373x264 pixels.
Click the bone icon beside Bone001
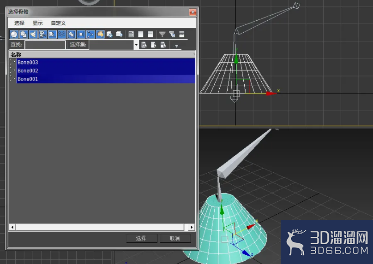[x=12, y=79]
